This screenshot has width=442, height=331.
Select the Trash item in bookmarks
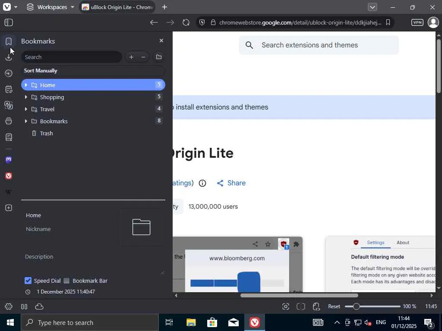click(93, 134)
